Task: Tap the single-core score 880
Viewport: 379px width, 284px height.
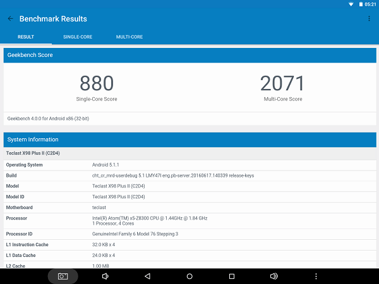Action: pyautogui.click(x=97, y=83)
